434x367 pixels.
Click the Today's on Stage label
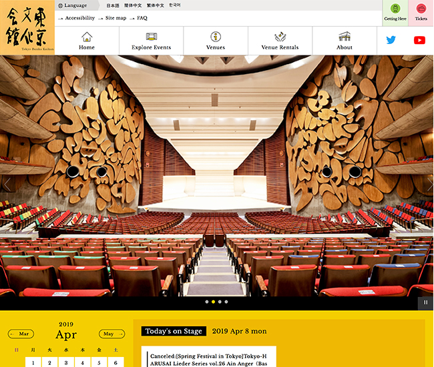[x=174, y=331]
